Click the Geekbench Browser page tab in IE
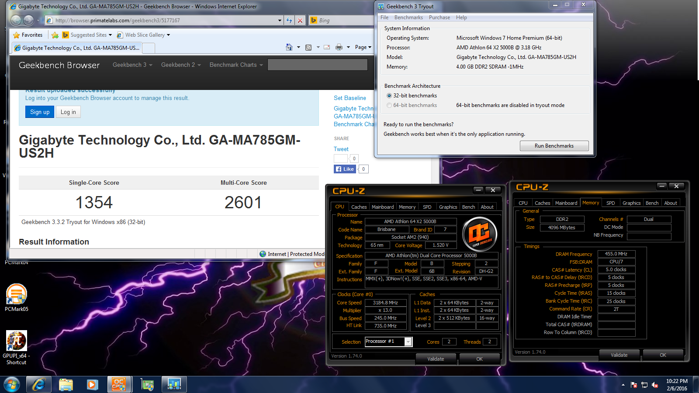The width and height of the screenshot is (699, 393). 77,48
